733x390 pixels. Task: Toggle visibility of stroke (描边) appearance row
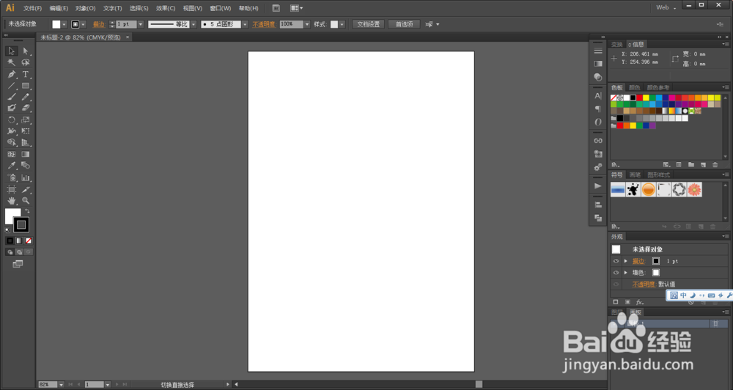616,262
